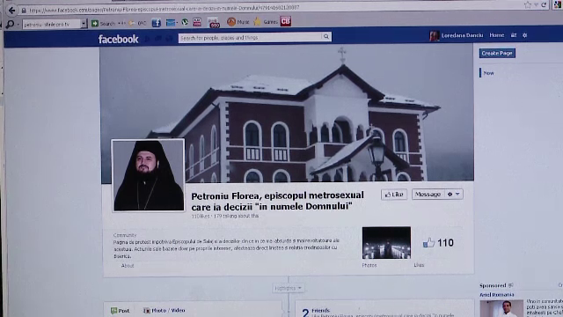Open the About link
Viewport: 563px width, 317px height.
[127, 266]
